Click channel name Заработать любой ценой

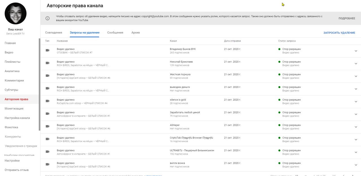[185, 112]
